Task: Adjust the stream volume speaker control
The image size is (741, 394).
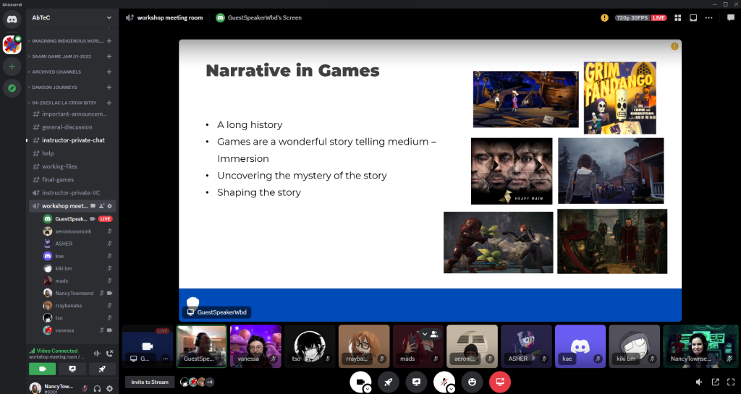Action: 699,382
